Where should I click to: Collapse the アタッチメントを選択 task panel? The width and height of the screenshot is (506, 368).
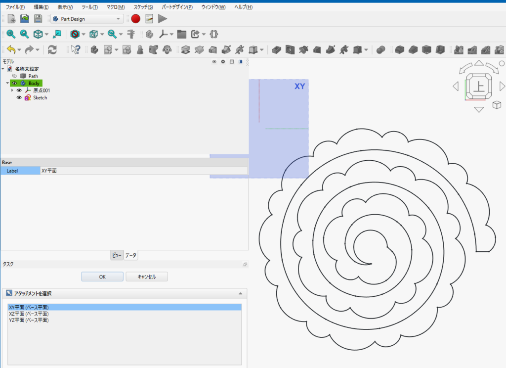coord(241,293)
